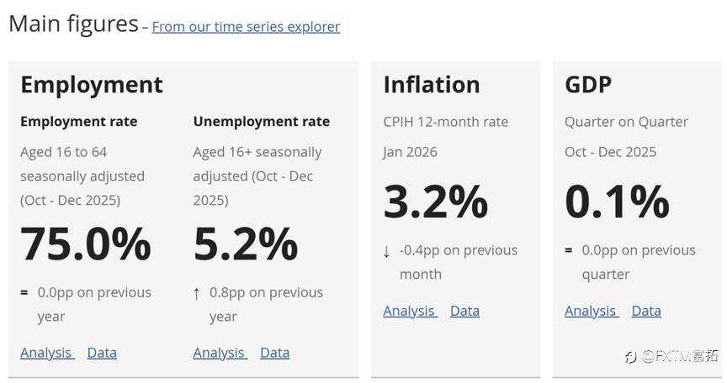Open Data link under Unemployment rate

tap(274, 353)
